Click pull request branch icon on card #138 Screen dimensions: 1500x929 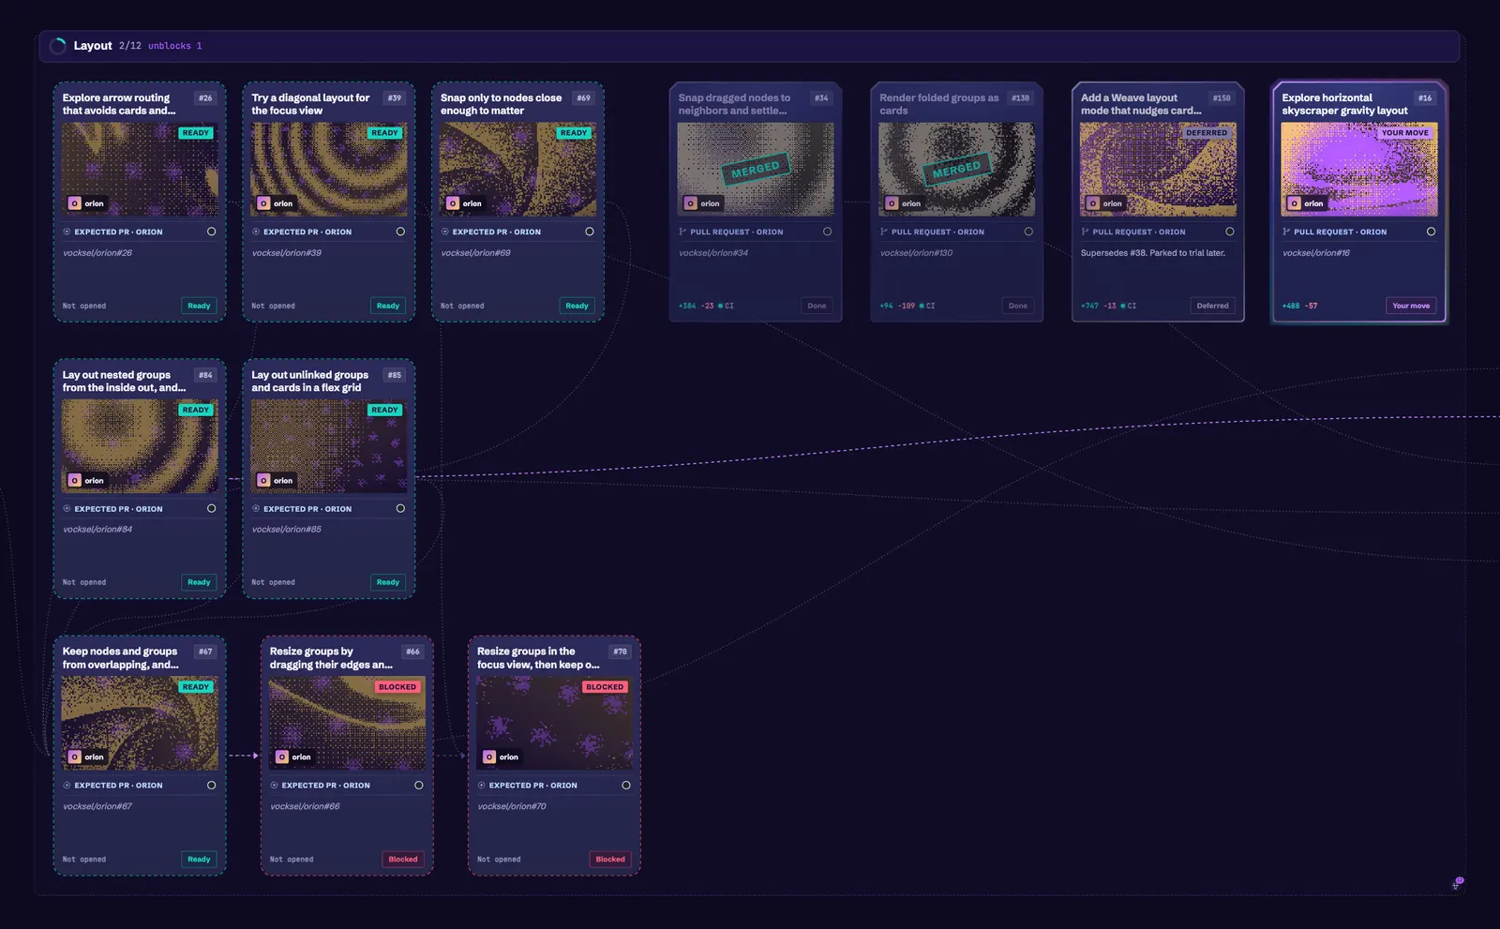tap(883, 232)
